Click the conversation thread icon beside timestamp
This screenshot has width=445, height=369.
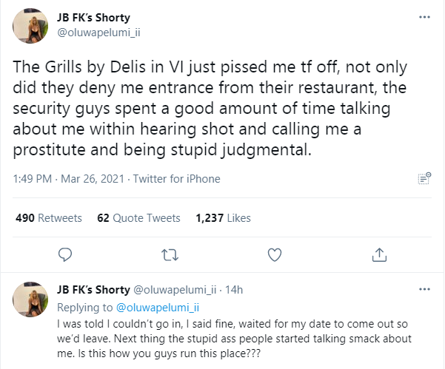[x=424, y=179]
